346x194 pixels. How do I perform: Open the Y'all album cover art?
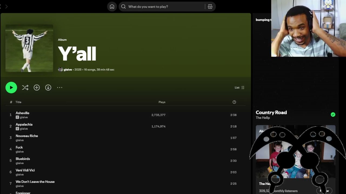tap(29, 48)
